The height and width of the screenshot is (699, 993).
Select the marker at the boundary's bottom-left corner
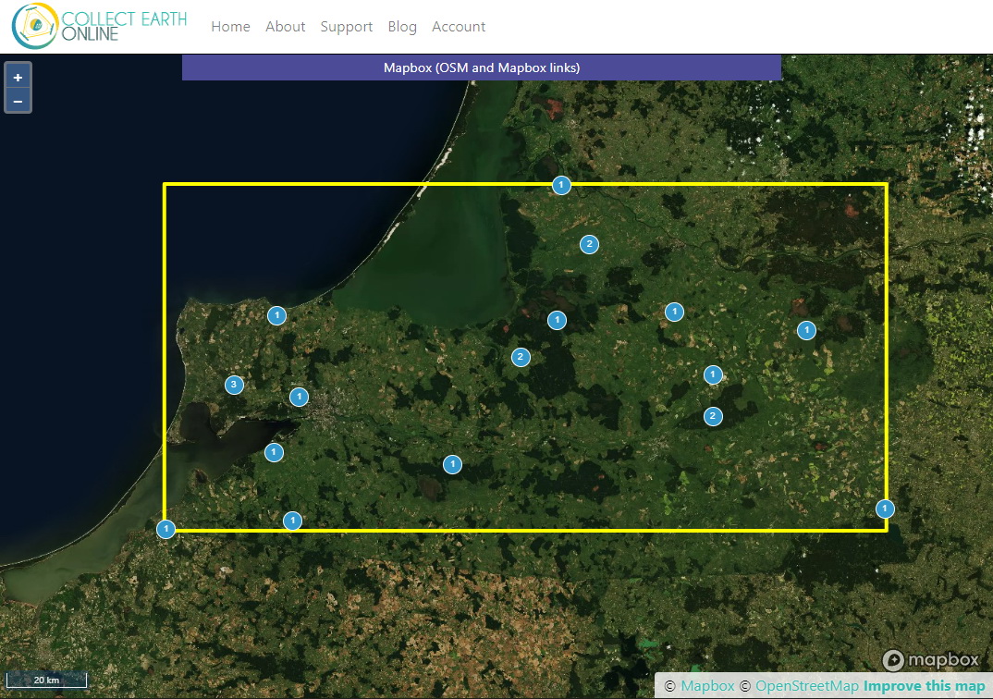pyautogui.click(x=165, y=529)
